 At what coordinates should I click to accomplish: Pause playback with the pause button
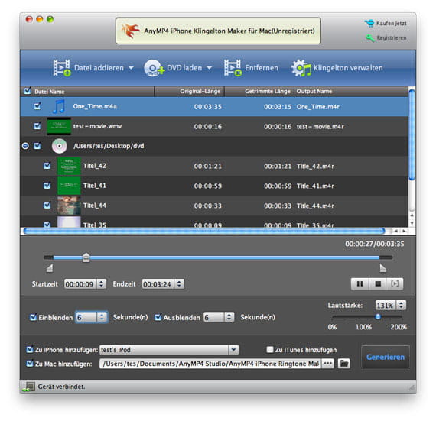[x=360, y=283]
